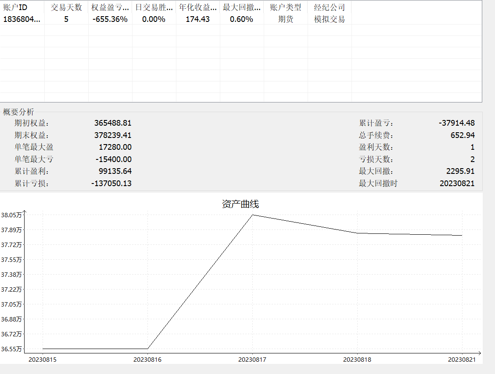The height and width of the screenshot is (374, 495).
Task: Sort by 账户ID column header
Action: tap(22, 7)
